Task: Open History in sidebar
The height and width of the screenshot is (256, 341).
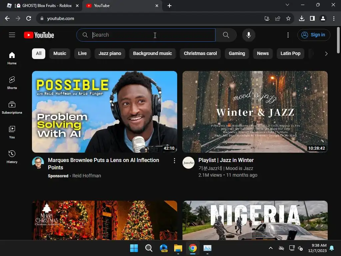Action: coord(12,157)
